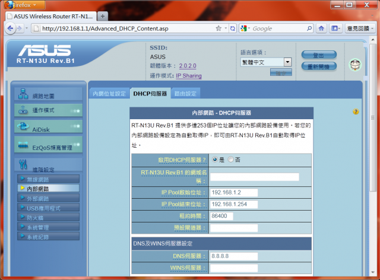Click the yellow help question mark icon
This screenshot has height=280, width=380.
click(x=356, y=112)
